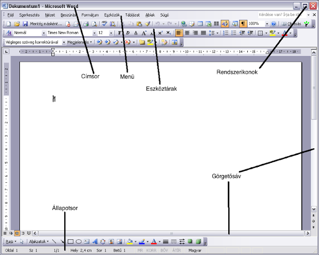Click the Subscript x₂ icon
Image resolution: width=319 pixels, height=255 pixels.
168,33
